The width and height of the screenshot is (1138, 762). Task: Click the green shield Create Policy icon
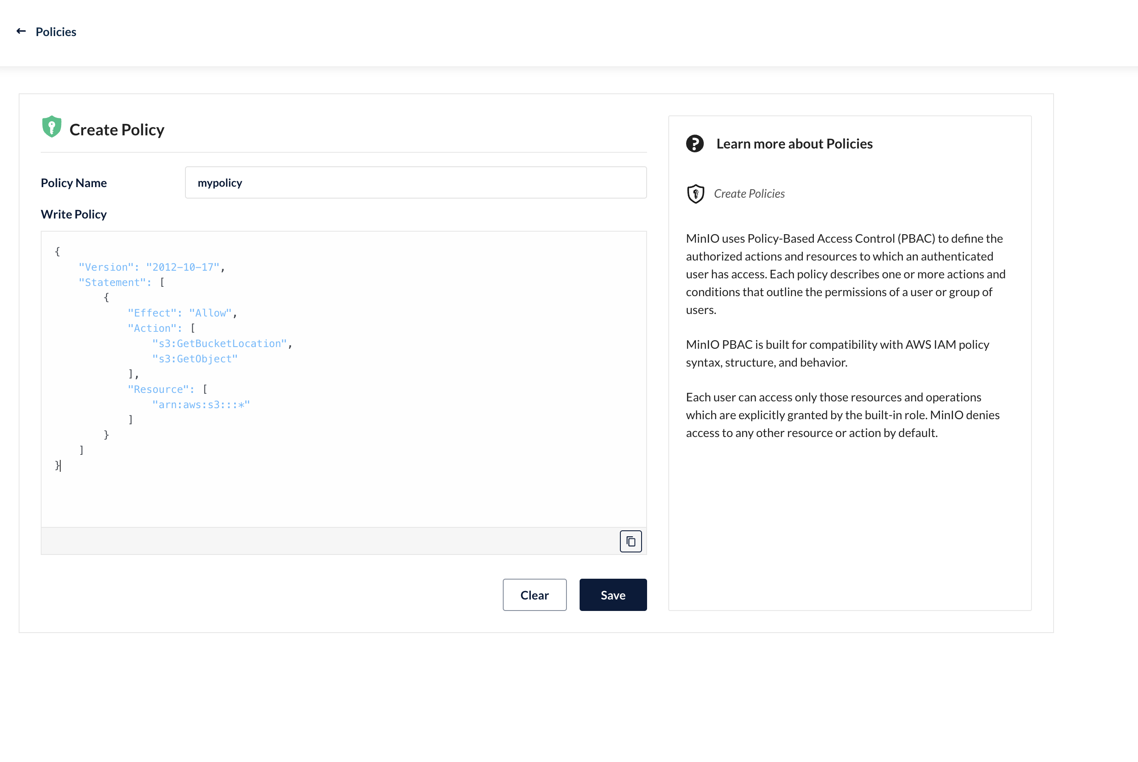coord(51,127)
